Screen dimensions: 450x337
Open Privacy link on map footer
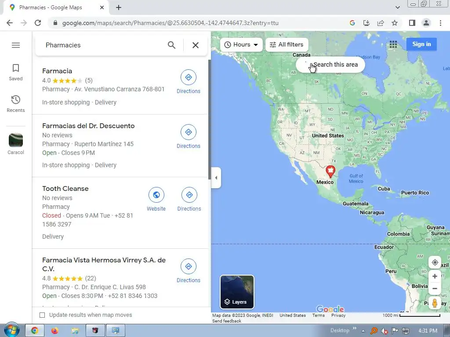[338, 315]
